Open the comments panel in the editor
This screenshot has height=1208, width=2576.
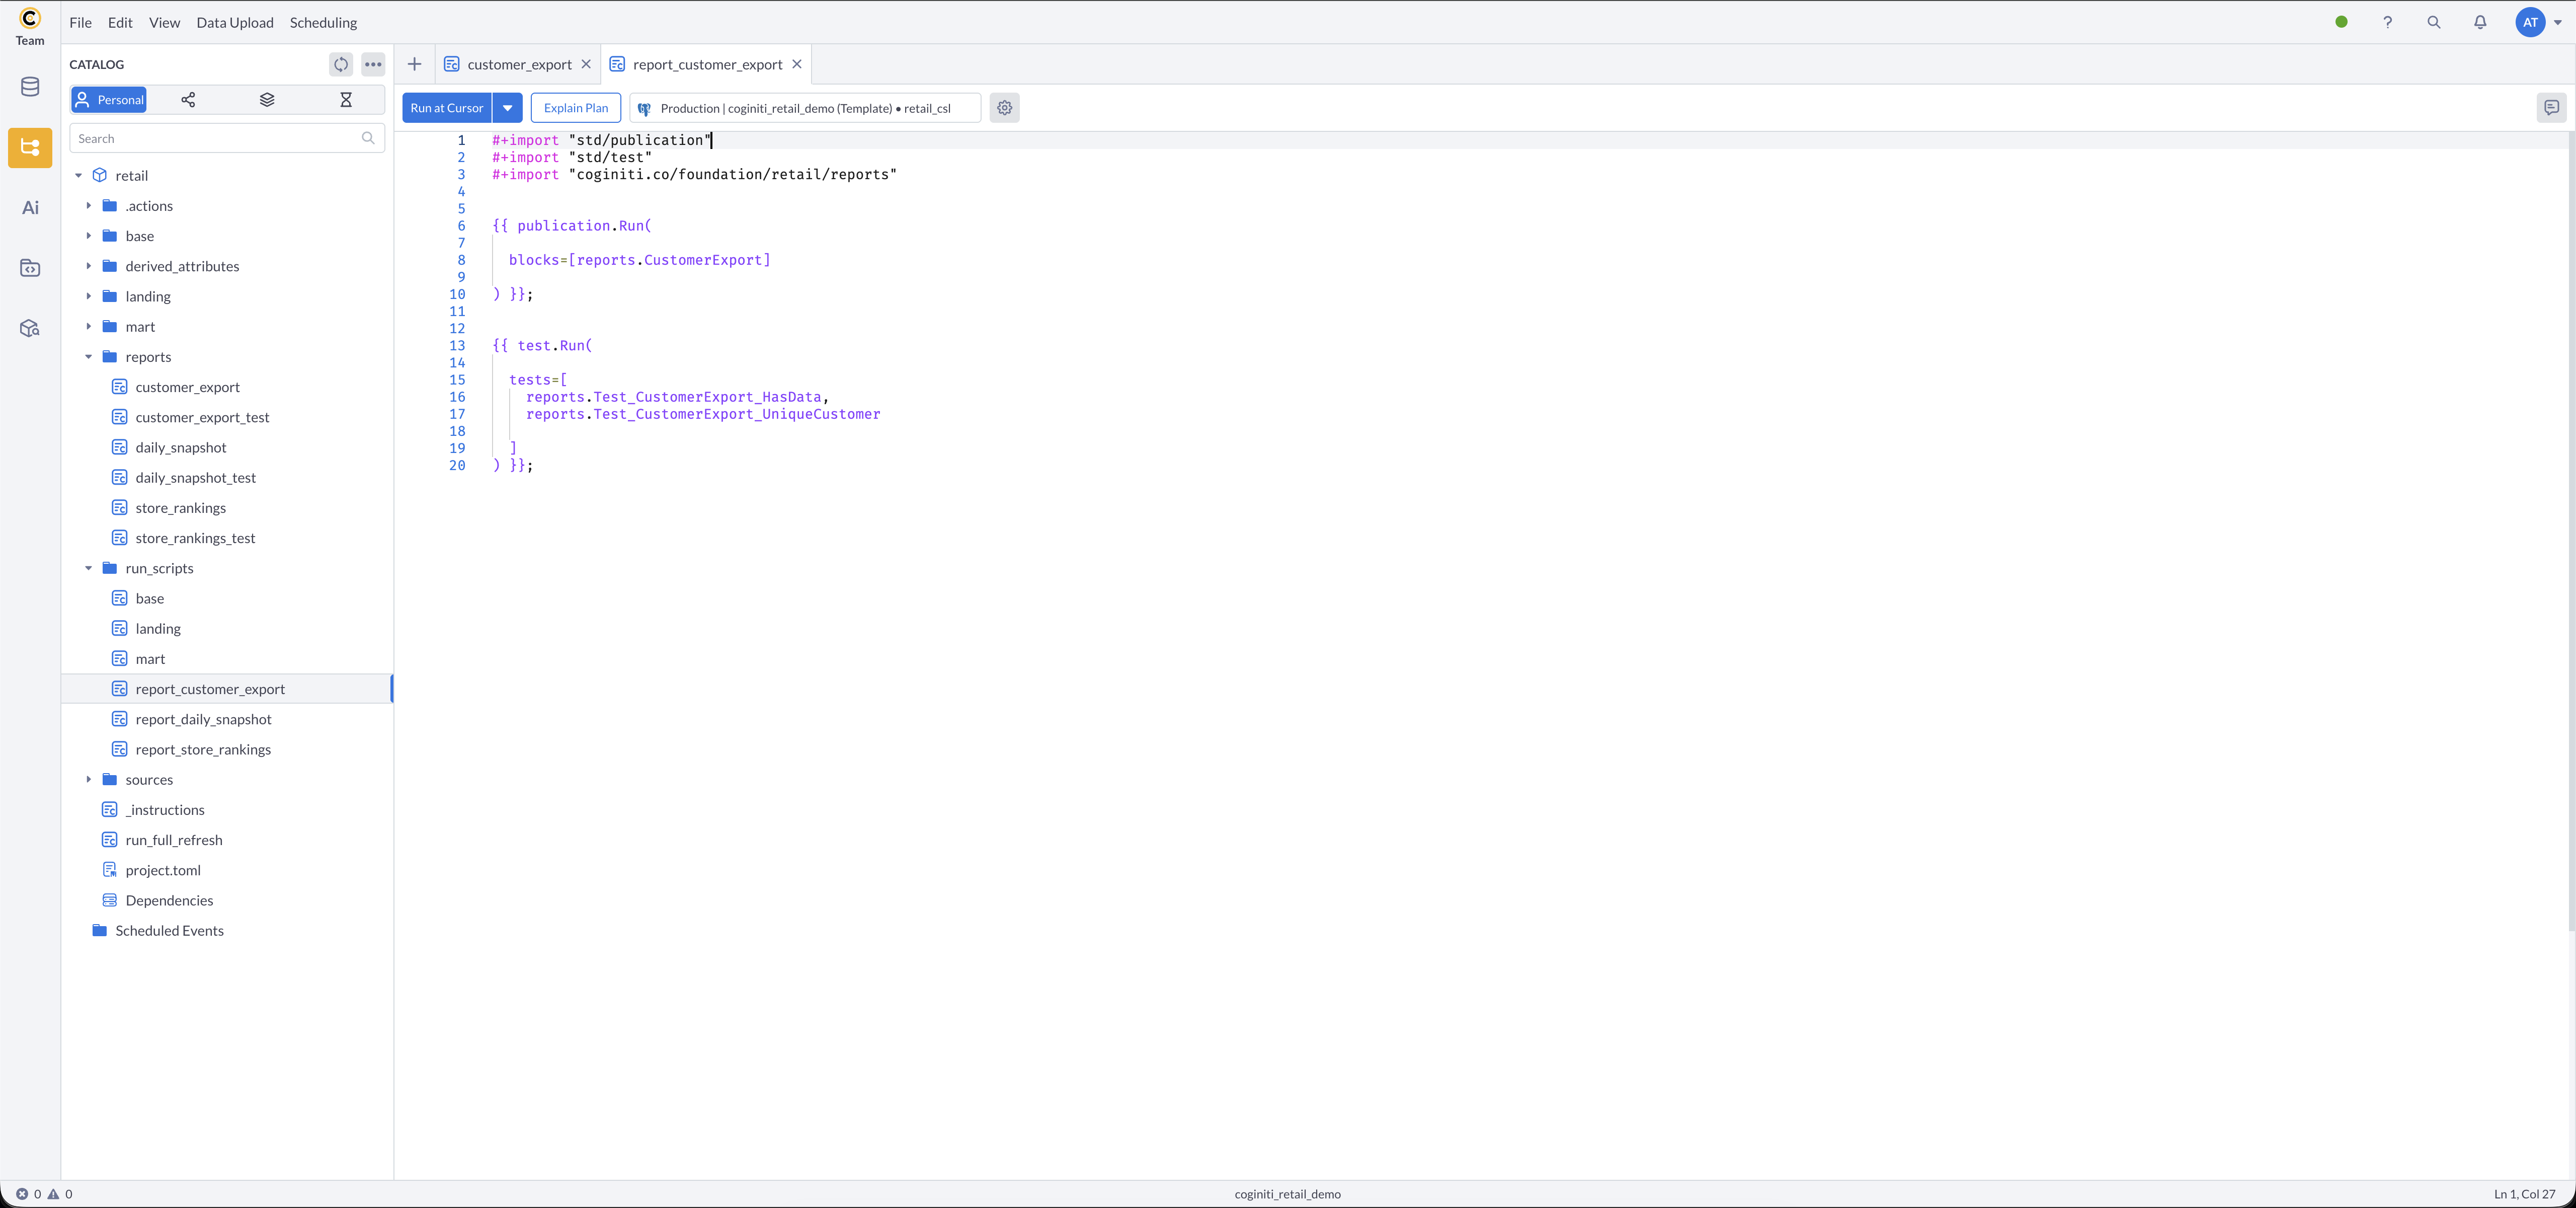coord(2551,107)
